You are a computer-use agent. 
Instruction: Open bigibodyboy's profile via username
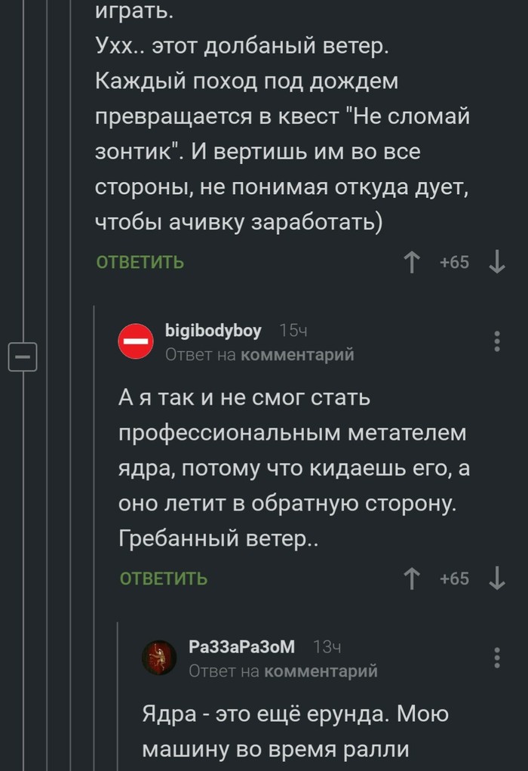(213, 331)
